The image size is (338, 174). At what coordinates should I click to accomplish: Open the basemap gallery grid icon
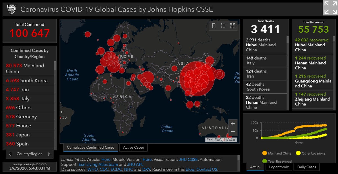tap(232, 26)
